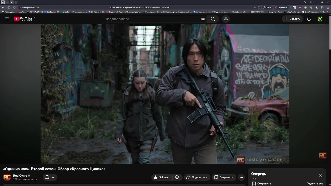
Task: Click Сохранить in the queue panel
Action: (261, 183)
